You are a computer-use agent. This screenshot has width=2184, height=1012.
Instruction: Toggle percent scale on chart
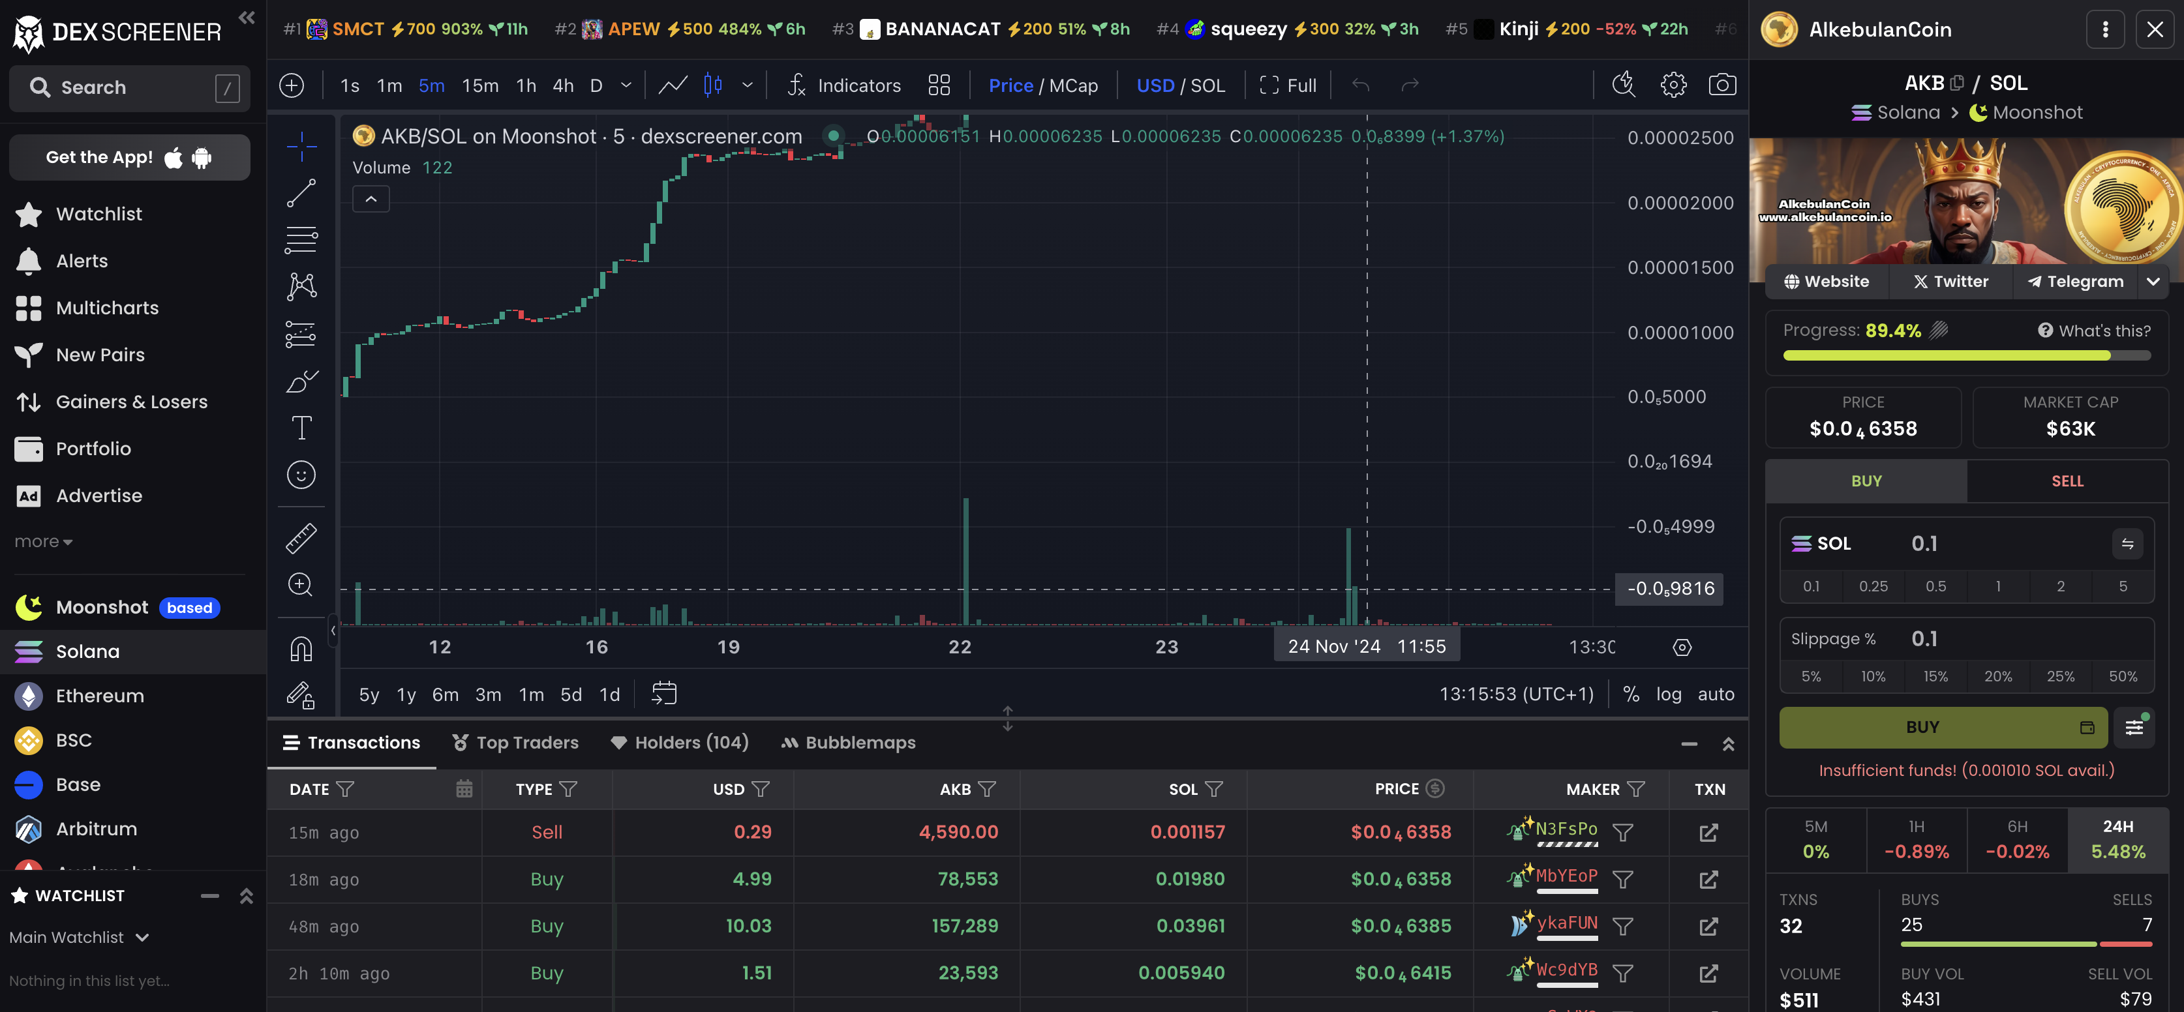(x=1631, y=694)
